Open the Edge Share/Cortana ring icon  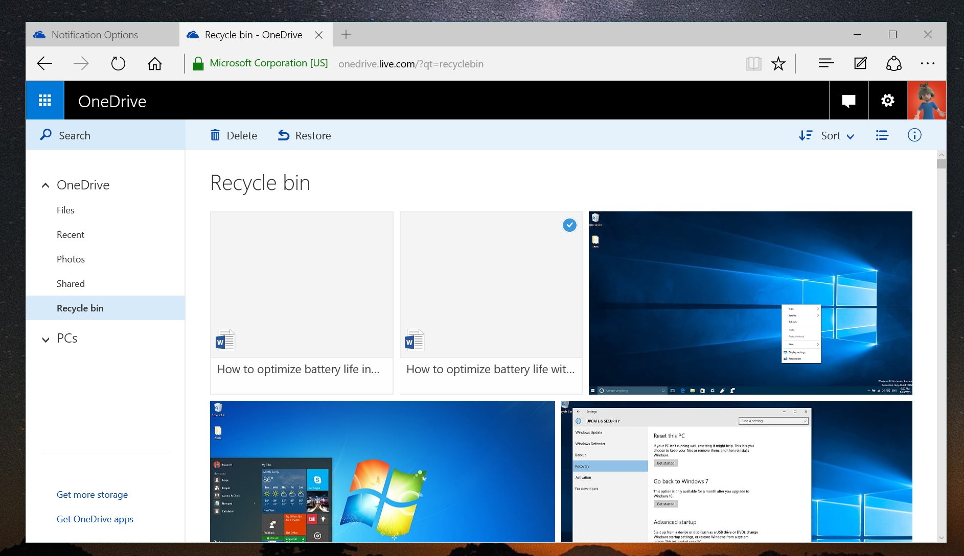pyautogui.click(x=894, y=63)
